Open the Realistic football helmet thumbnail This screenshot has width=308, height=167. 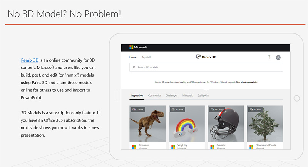[x=226, y=124]
